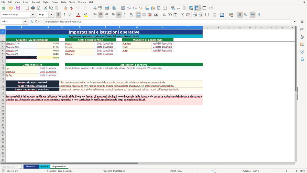Open sidebar Navigator compass icon
Viewport: 307px width, 173px height.
pyautogui.click(x=302, y=52)
